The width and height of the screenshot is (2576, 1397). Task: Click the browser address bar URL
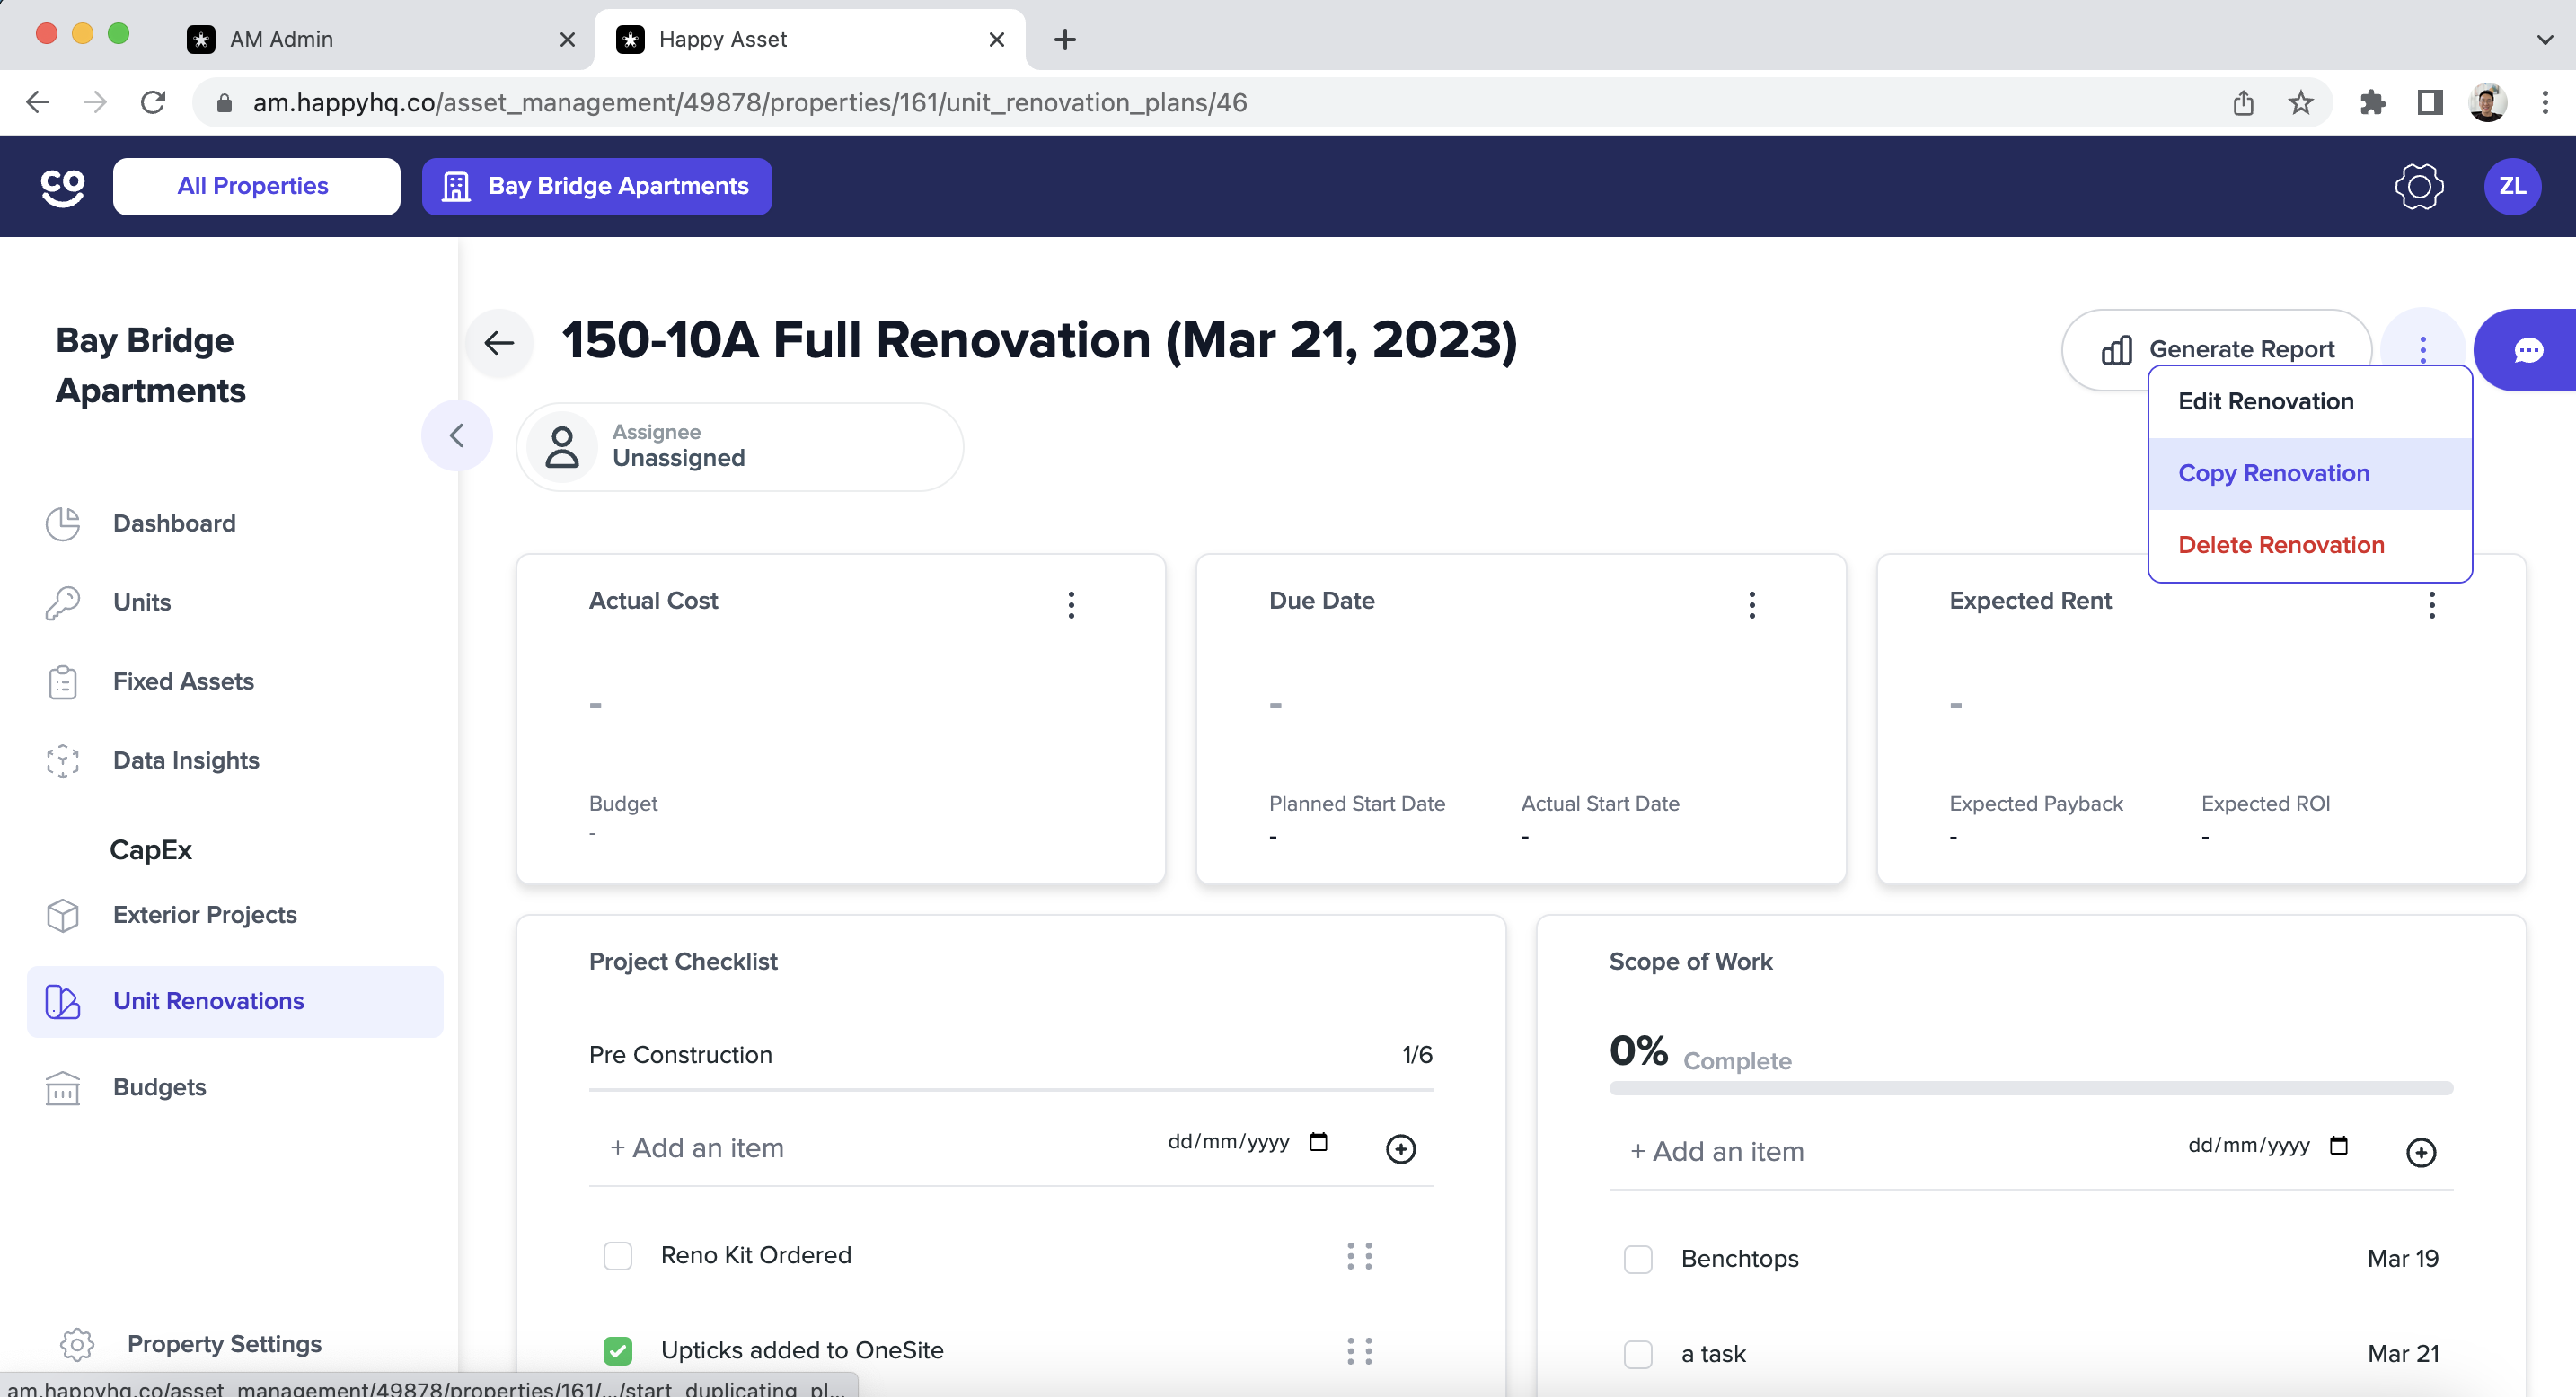(x=750, y=102)
